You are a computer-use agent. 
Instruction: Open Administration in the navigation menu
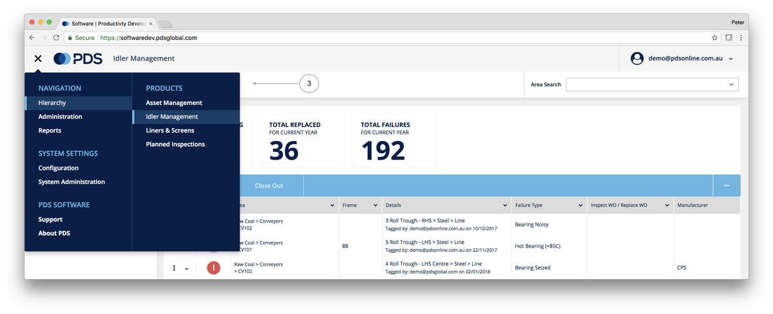pyautogui.click(x=60, y=116)
